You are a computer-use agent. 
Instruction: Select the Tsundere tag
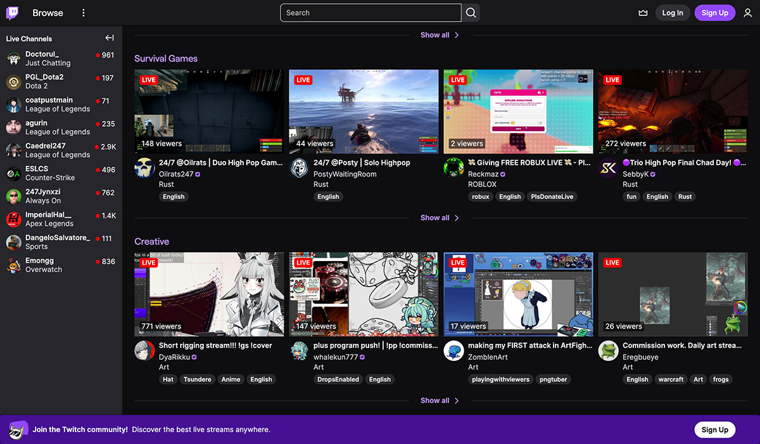click(x=197, y=379)
